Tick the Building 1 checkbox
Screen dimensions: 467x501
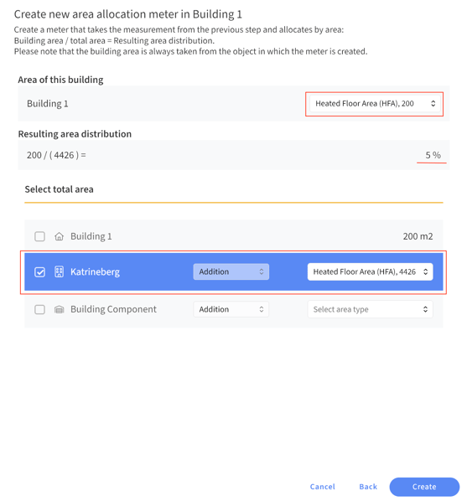[x=39, y=236]
